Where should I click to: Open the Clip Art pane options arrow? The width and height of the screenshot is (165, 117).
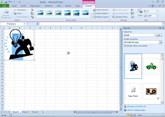tap(160, 28)
